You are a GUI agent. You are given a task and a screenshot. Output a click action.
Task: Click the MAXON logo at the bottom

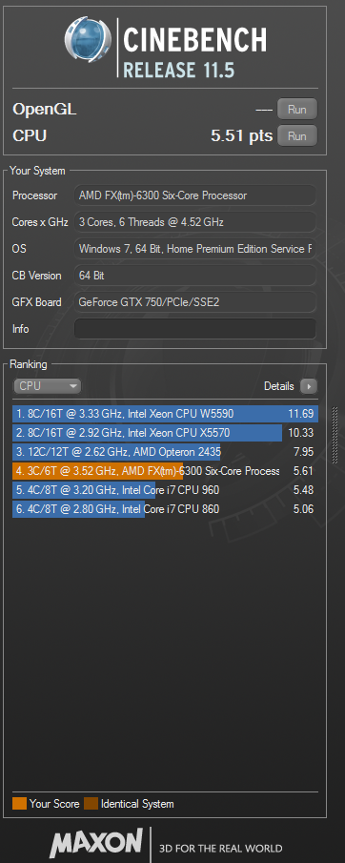[95, 843]
